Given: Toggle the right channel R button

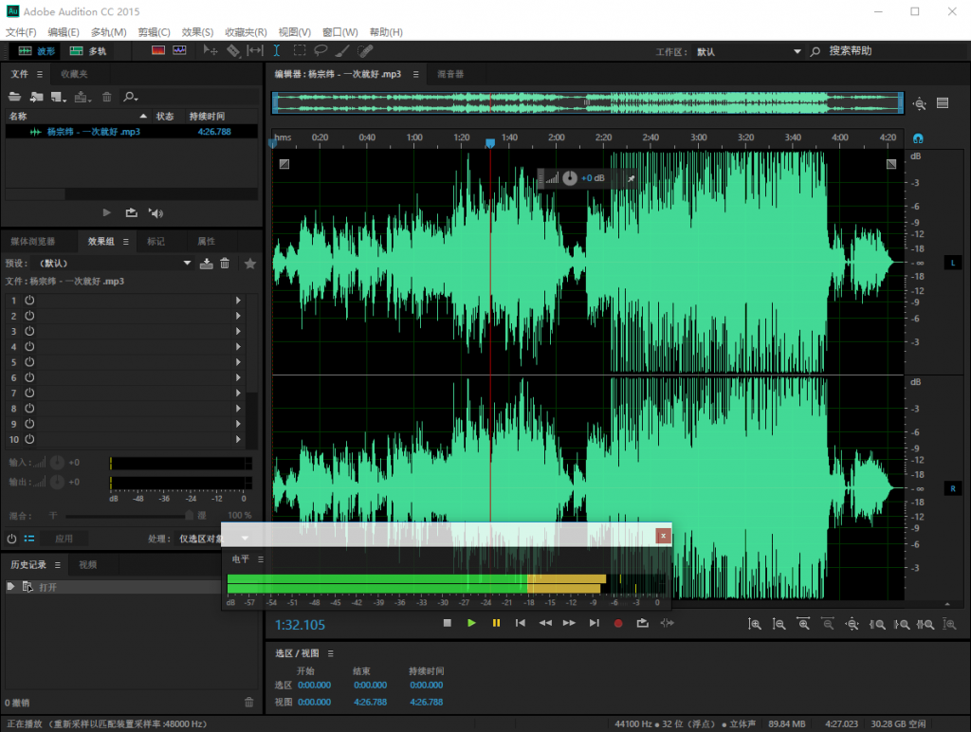Looking at the screenshot, I should click(952, 488).
